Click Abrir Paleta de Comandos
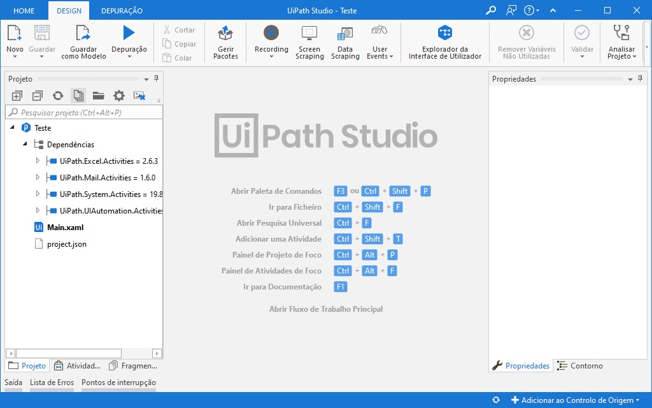 tap(276, 191)
